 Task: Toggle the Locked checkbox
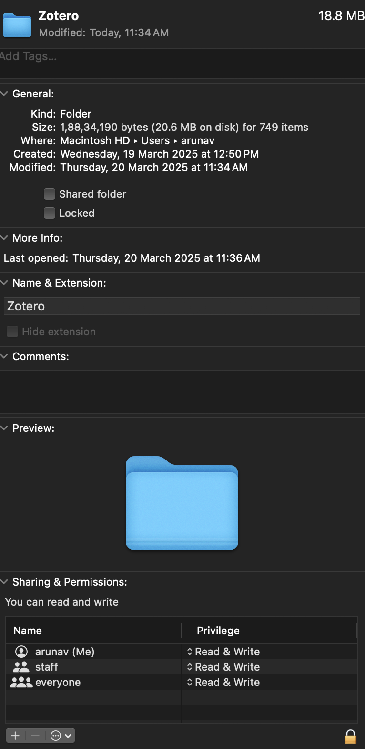[x=50, y=213]
